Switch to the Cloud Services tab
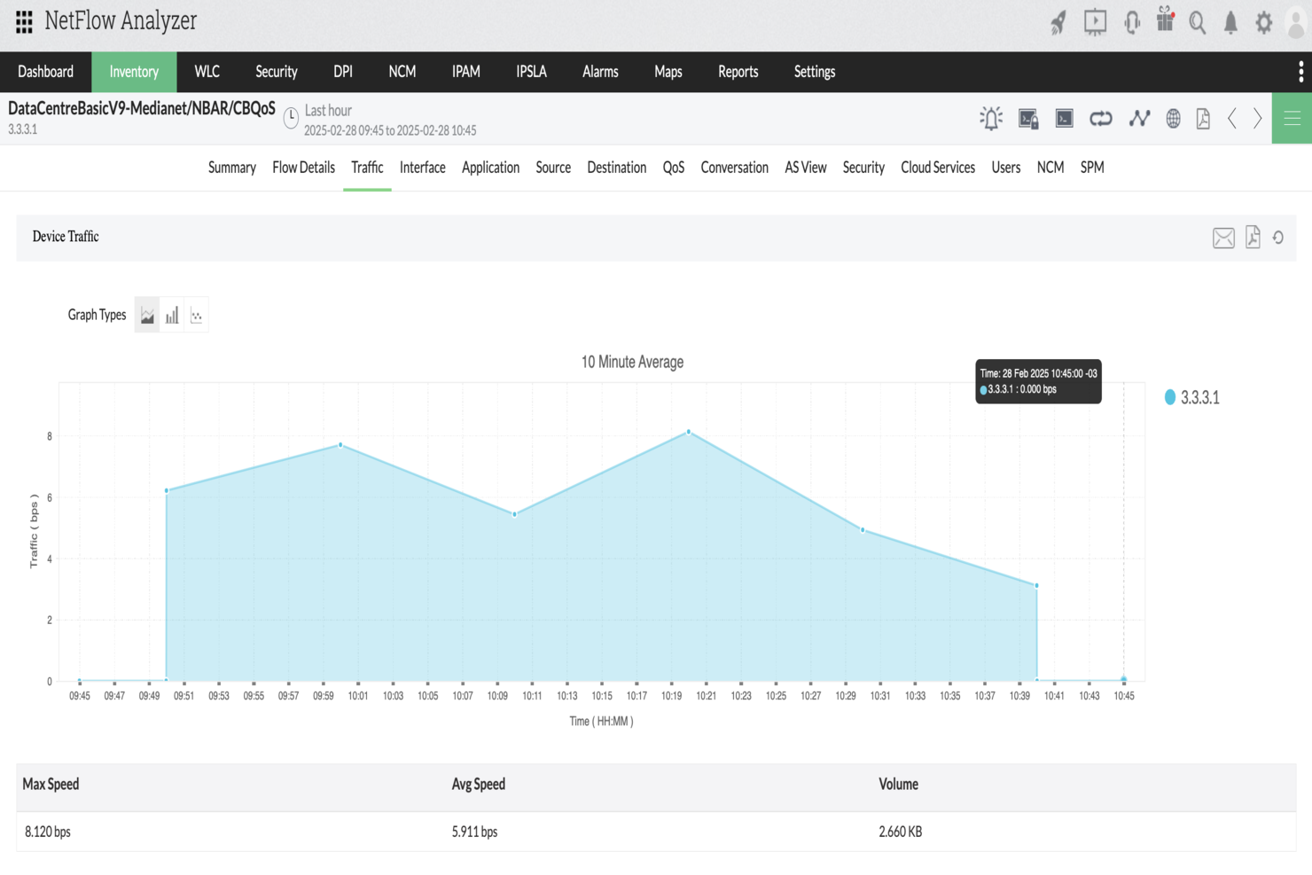 coord(938,168)
